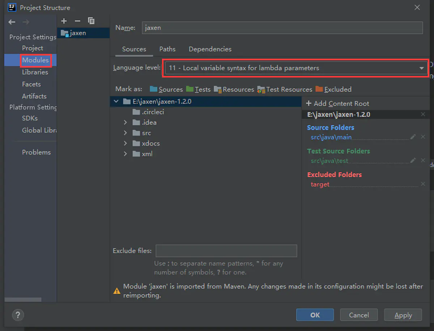This screenshot has width=434, height=331.
Task: Click the IntelliJ IDEA logo icon
Action: pos(12,7)
